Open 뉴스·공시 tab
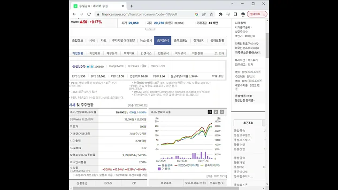 [146, 40]
